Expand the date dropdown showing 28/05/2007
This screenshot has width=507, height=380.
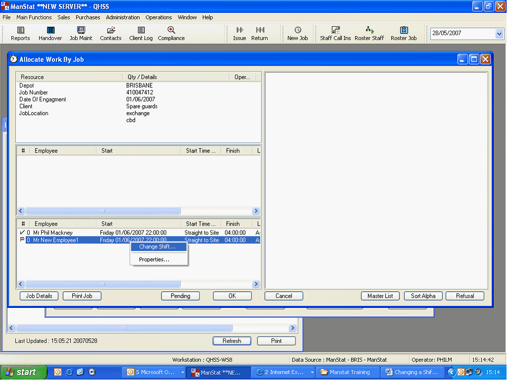pyautogui.click(x=499, y=34)
